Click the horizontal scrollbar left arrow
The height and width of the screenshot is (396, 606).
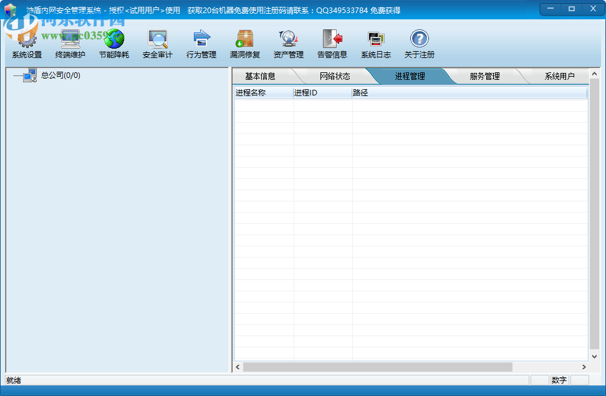(238, 367)
